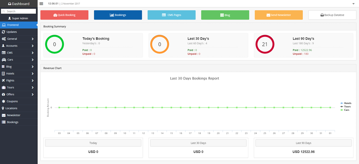Open the Frontend menu item
The width and height of the screenshot is (359, 164).
tap(19, 25)
